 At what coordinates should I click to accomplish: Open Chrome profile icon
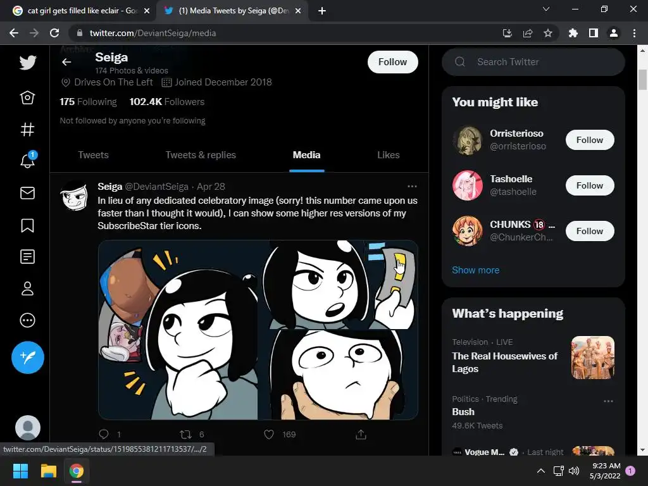[x=614, y=33]
